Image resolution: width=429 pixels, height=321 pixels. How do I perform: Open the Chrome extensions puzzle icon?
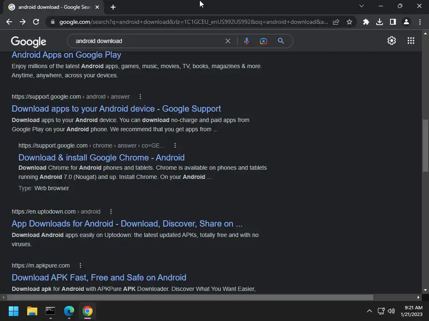click(366, 22)
